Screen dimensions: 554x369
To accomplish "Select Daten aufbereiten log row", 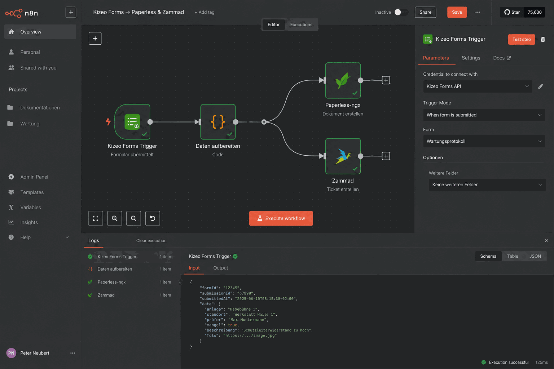I will tap(130, 269).
